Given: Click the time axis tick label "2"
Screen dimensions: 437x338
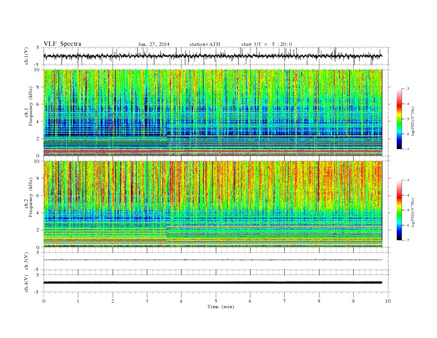Looking at the screenshot, I should pos(113,301).
